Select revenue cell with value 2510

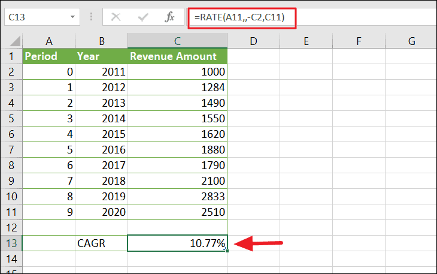click(x=178, y=212)
